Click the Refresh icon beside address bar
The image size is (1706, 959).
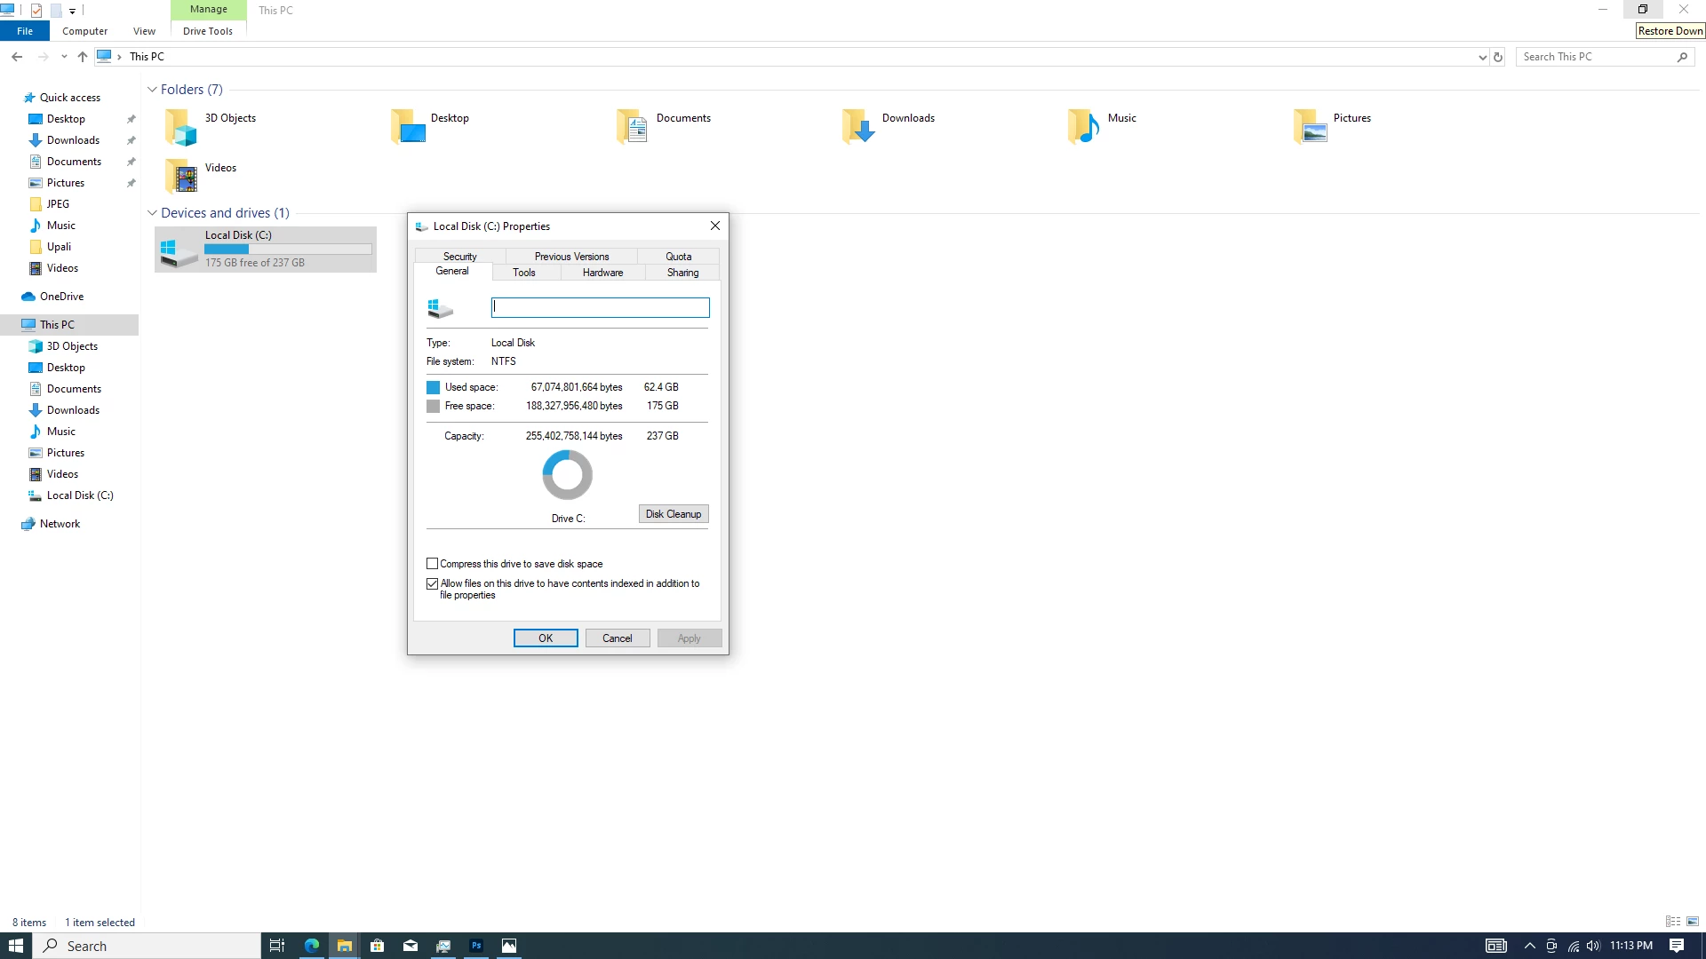pos(1498,57)
